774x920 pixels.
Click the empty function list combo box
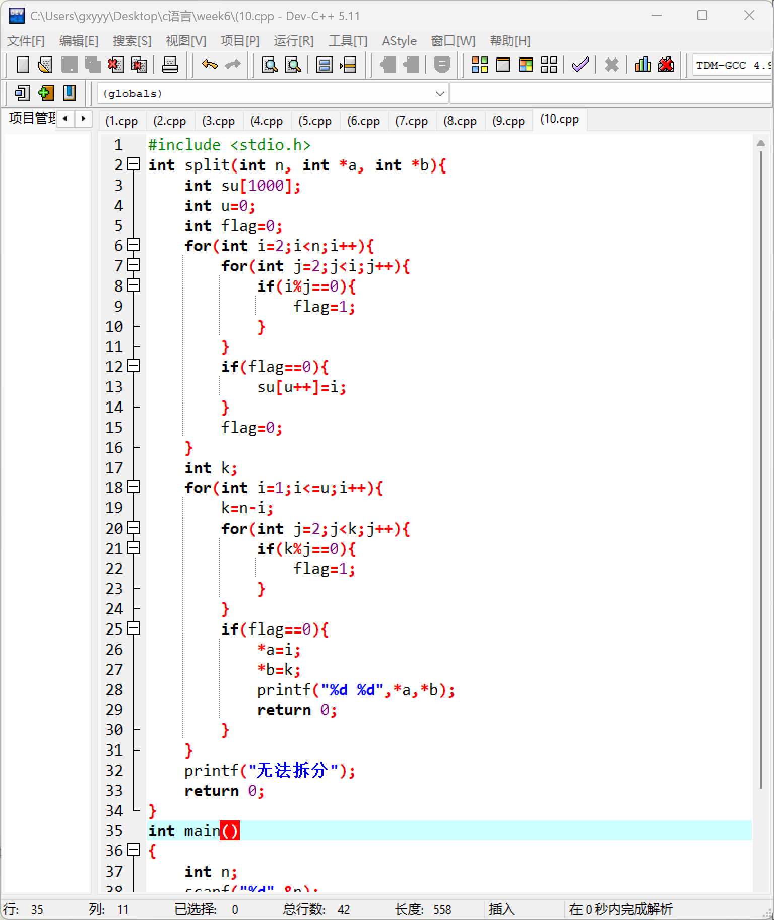pos(611,93)
